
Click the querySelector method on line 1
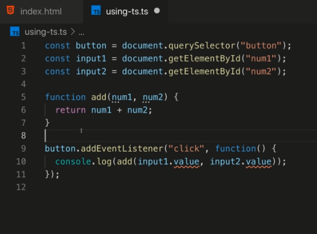click(201, 46)
